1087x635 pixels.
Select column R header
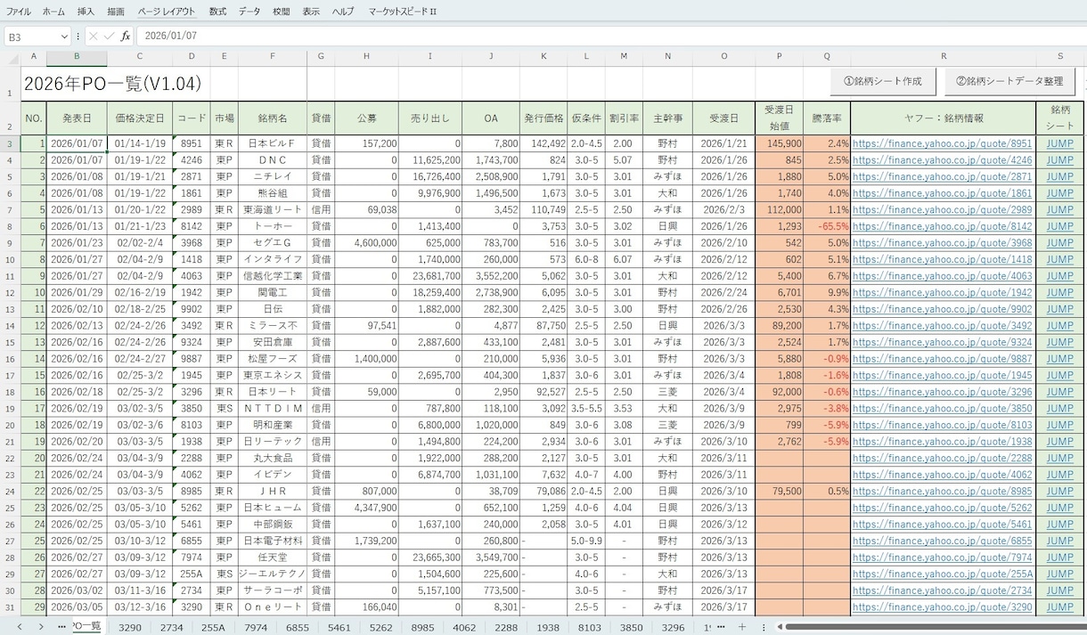pos(943,57)
